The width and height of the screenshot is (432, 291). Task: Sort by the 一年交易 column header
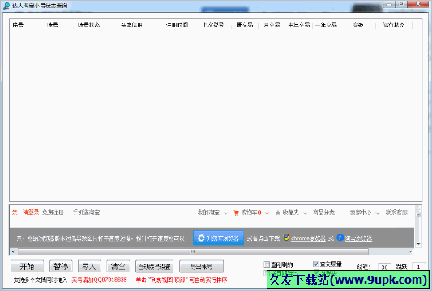326,25
